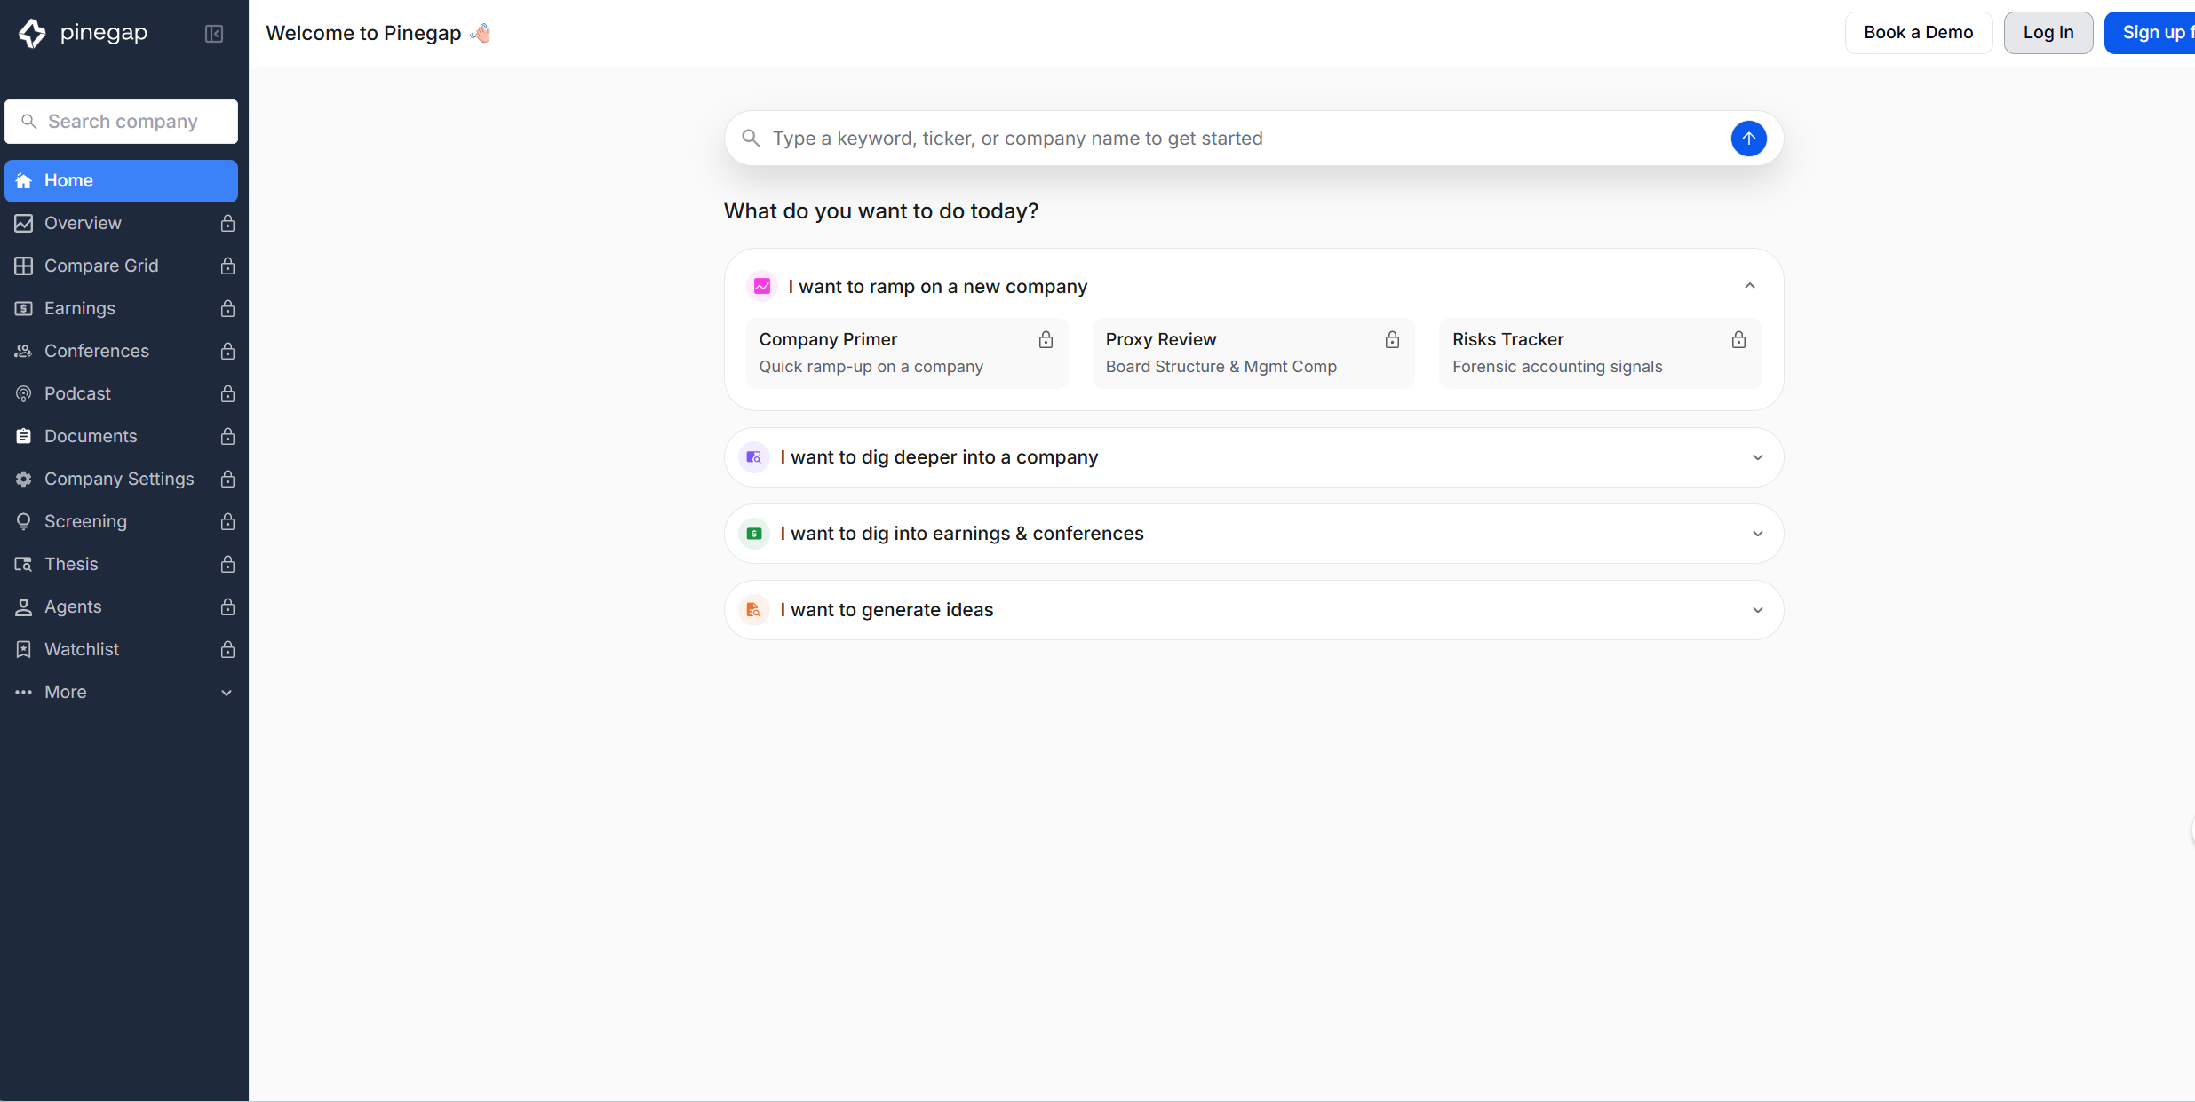Screen dimensions: 2195x1102
Task: Click the lock icon on Proxy Review card
Action: (1392, 340)
